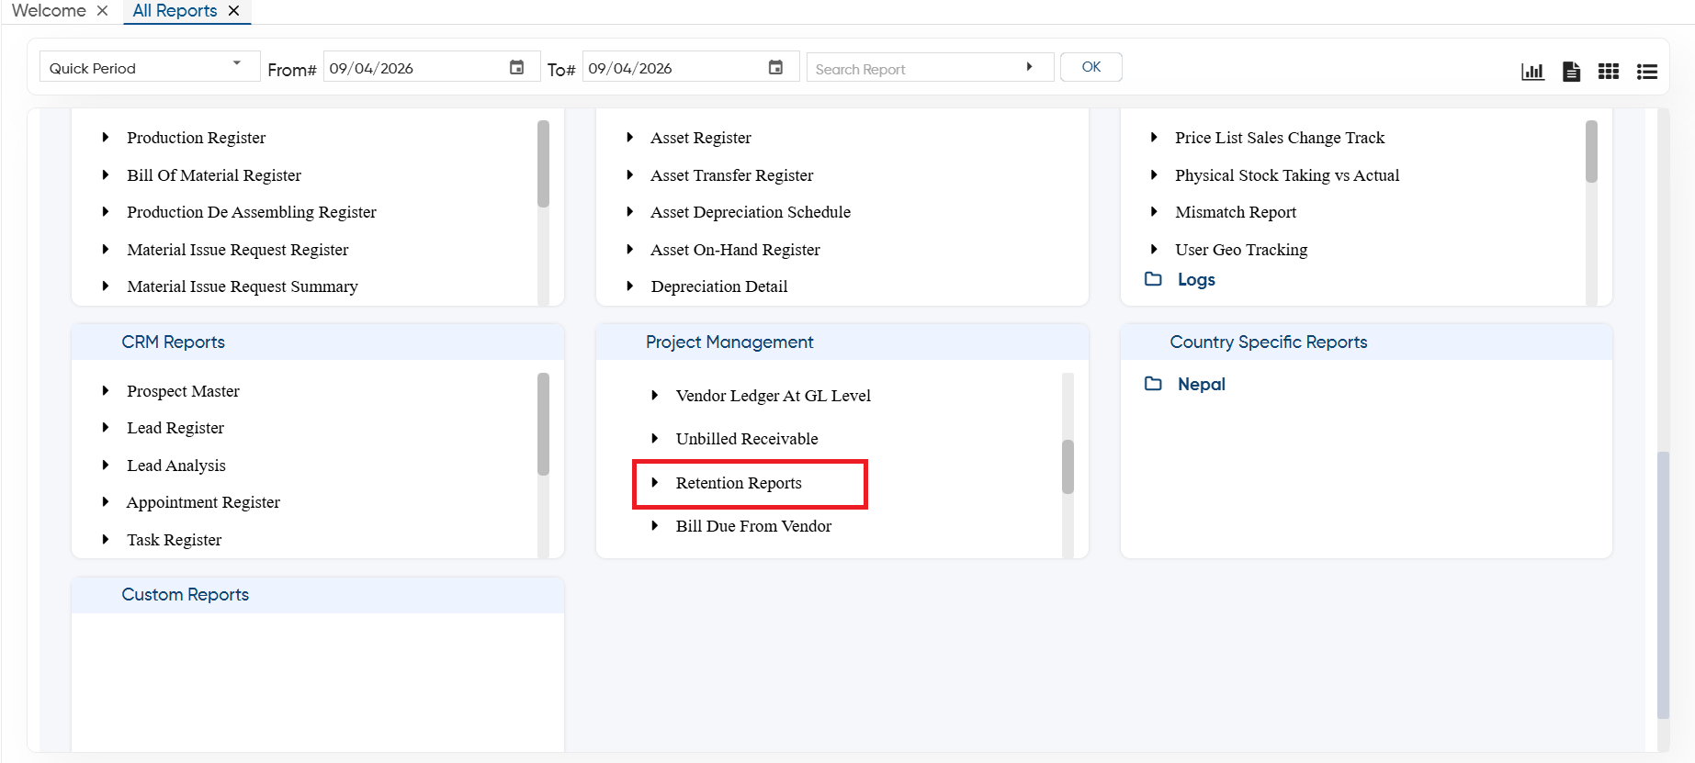Open Depreciation Detail report

(x=719, y=286)
